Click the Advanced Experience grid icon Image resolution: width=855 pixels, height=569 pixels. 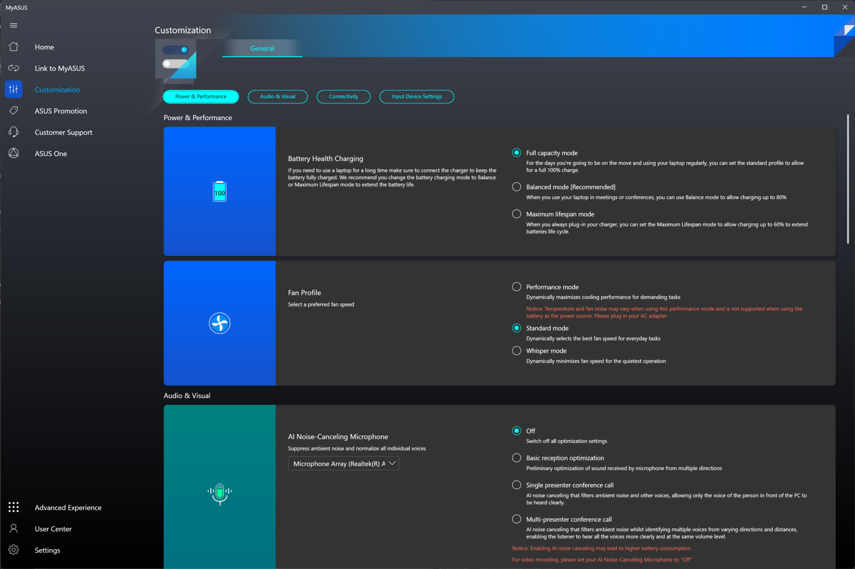pyautogui.click(x=13, y=507)
